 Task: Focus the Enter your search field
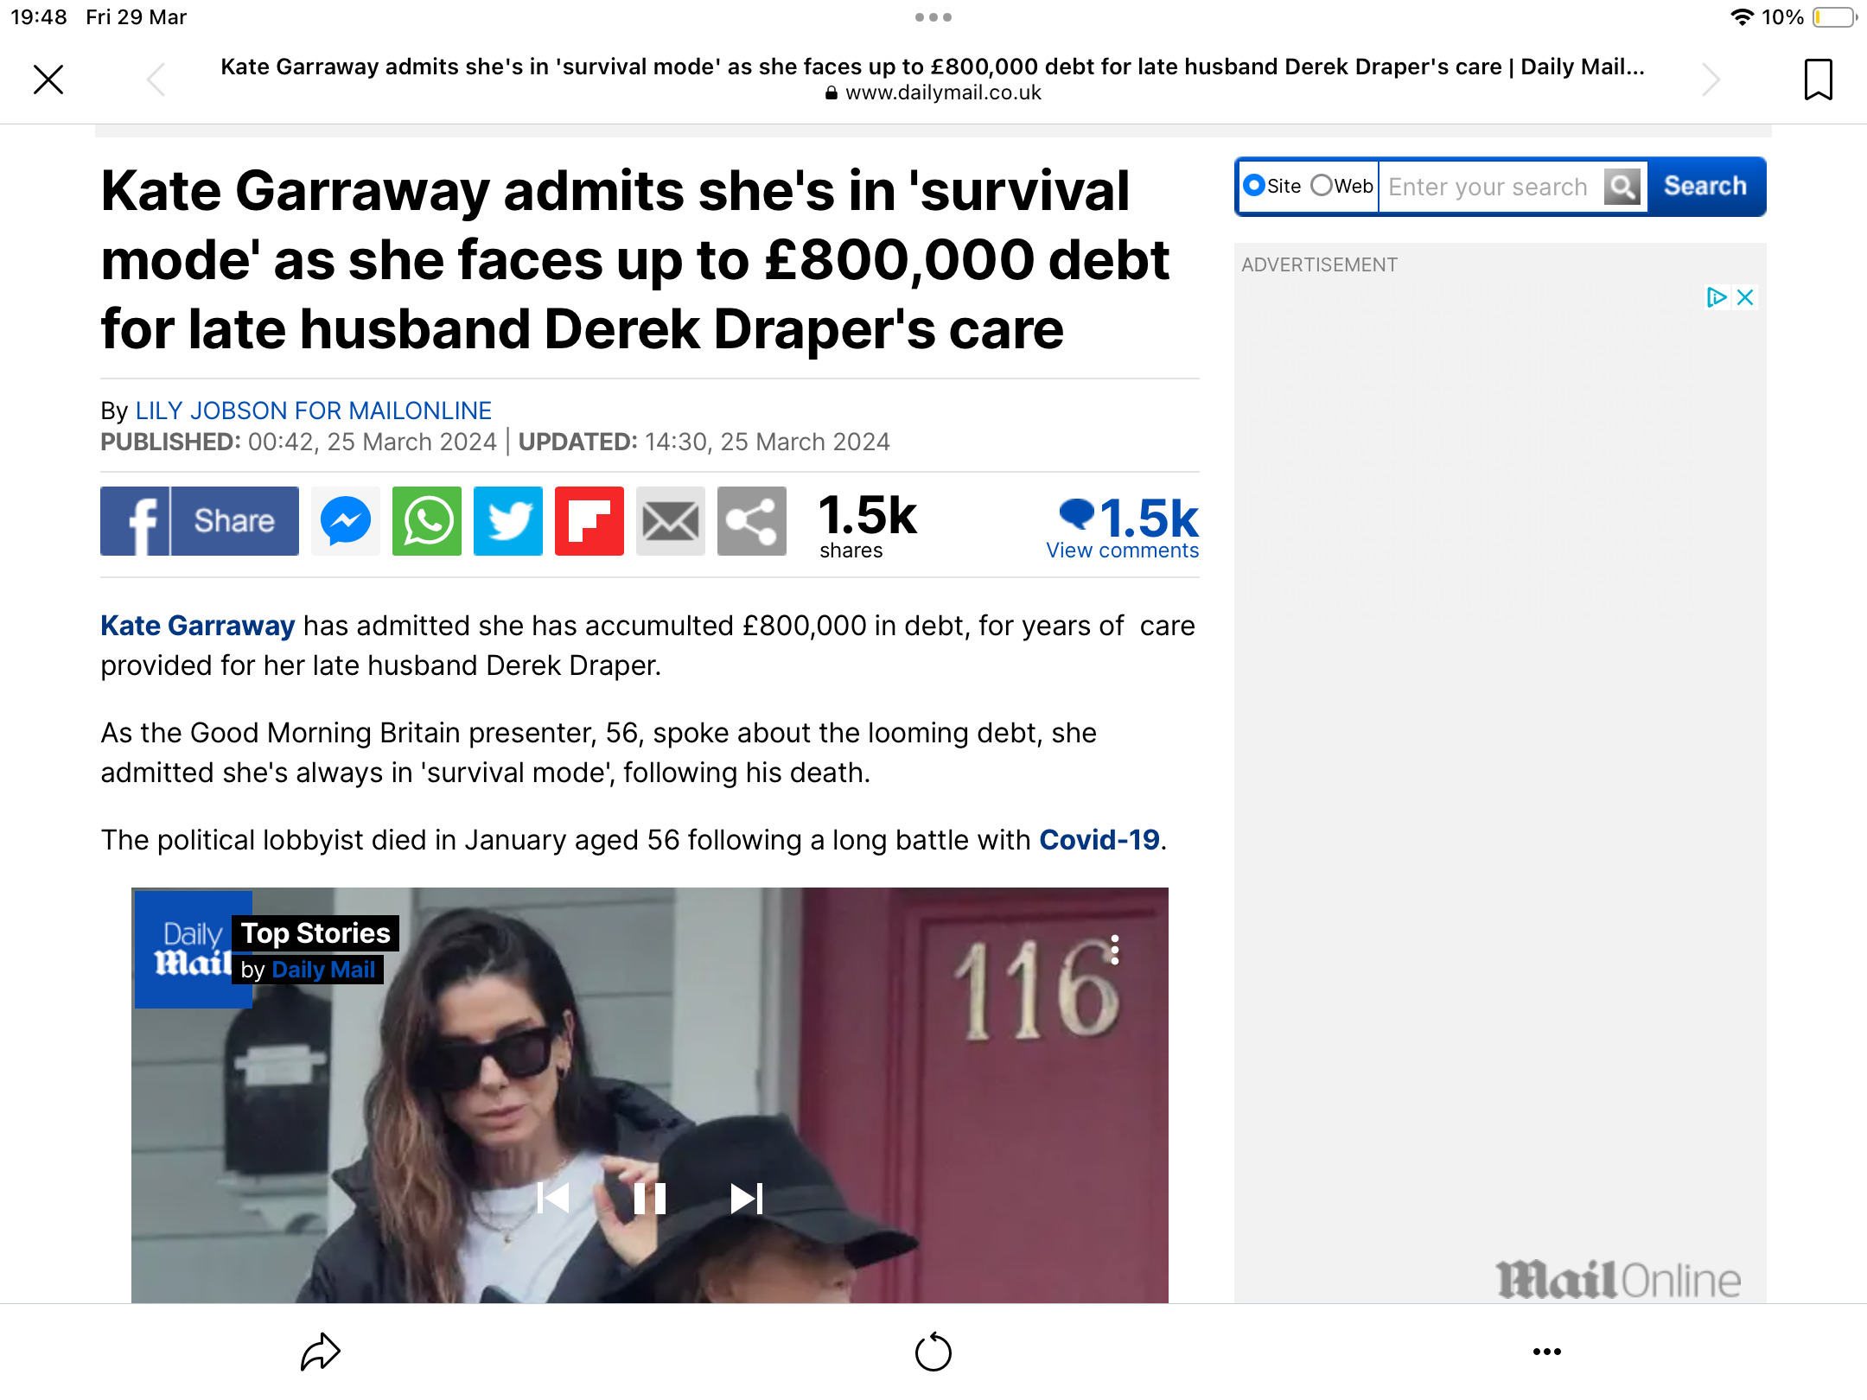[1492, 187]
